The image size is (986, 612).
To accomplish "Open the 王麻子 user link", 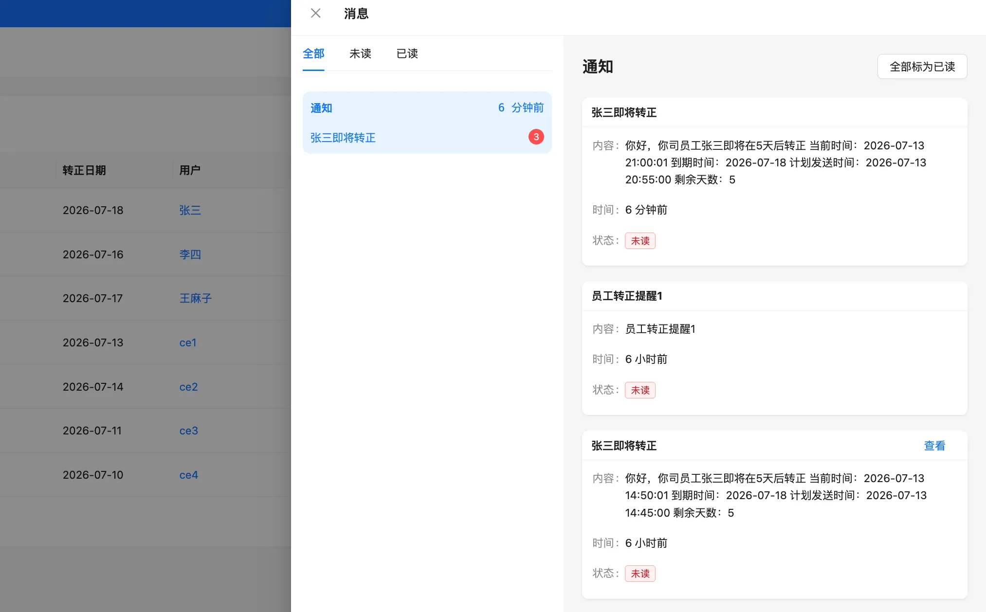I will click(x=195, y=298).
